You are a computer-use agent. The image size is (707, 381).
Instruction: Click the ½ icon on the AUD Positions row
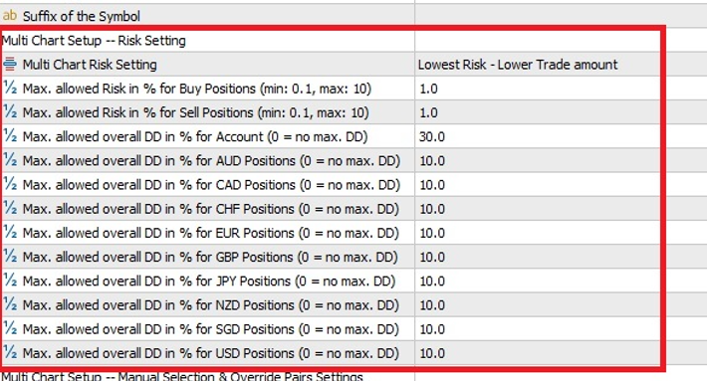[10, 160]
